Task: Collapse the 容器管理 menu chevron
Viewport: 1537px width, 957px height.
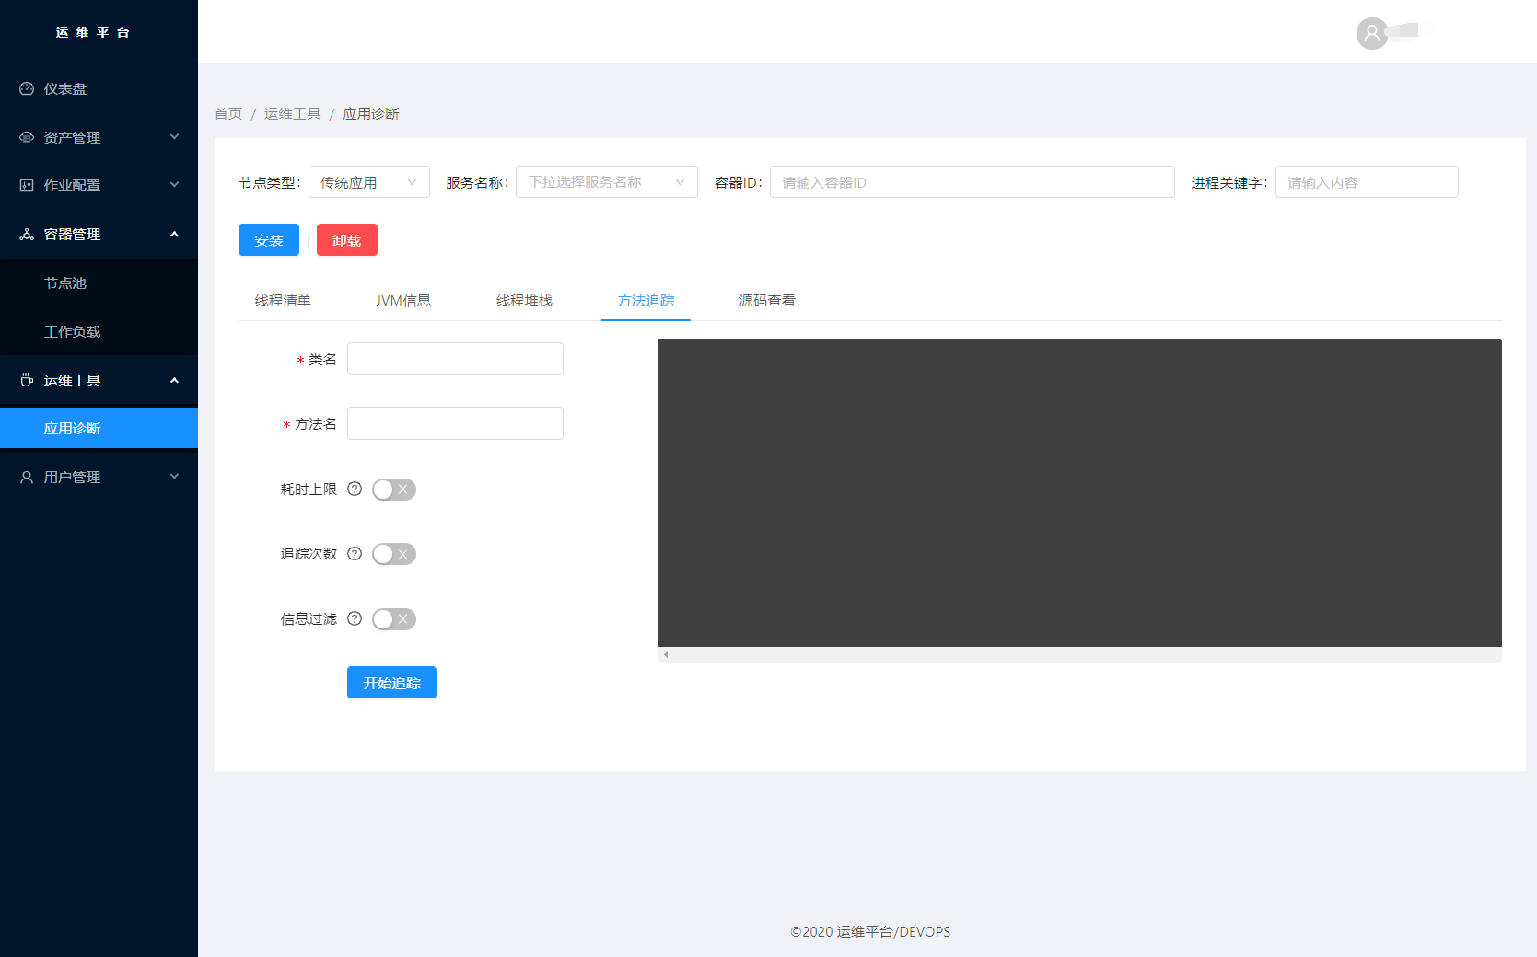Action: point(174,234)
